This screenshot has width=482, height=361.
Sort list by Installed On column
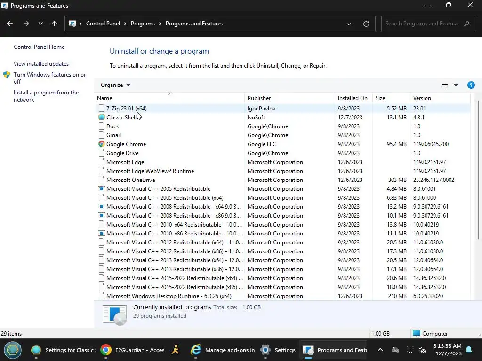coord(353,98)
